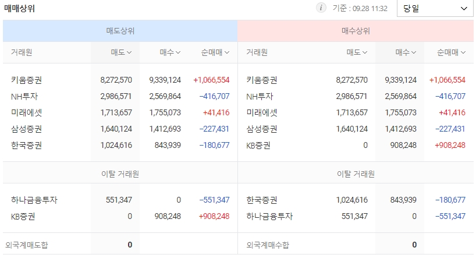
Task: Click -551,347 in the 매수상위 이탈 rows
Action: click(x=450, y=217)
